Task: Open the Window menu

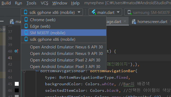Action: point(60,3)
